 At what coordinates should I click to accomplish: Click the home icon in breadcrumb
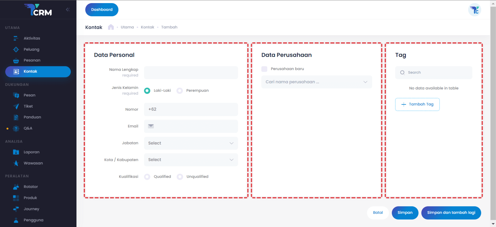click(x=111, y=27)
